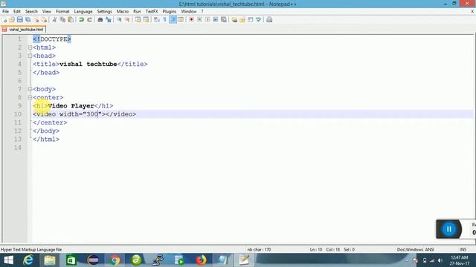Viewport: 476px width, 267px height.
Task: Close all documents via toolbar icon
Action: [x=44, y=20]
